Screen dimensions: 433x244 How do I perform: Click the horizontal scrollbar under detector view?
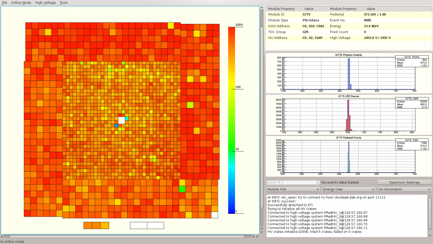[127, 236]
